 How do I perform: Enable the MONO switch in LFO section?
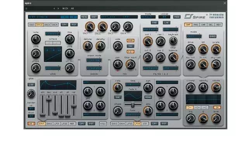148,97
